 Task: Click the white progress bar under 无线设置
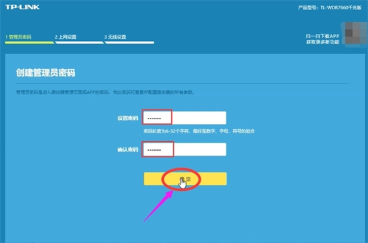coord(129,42)
